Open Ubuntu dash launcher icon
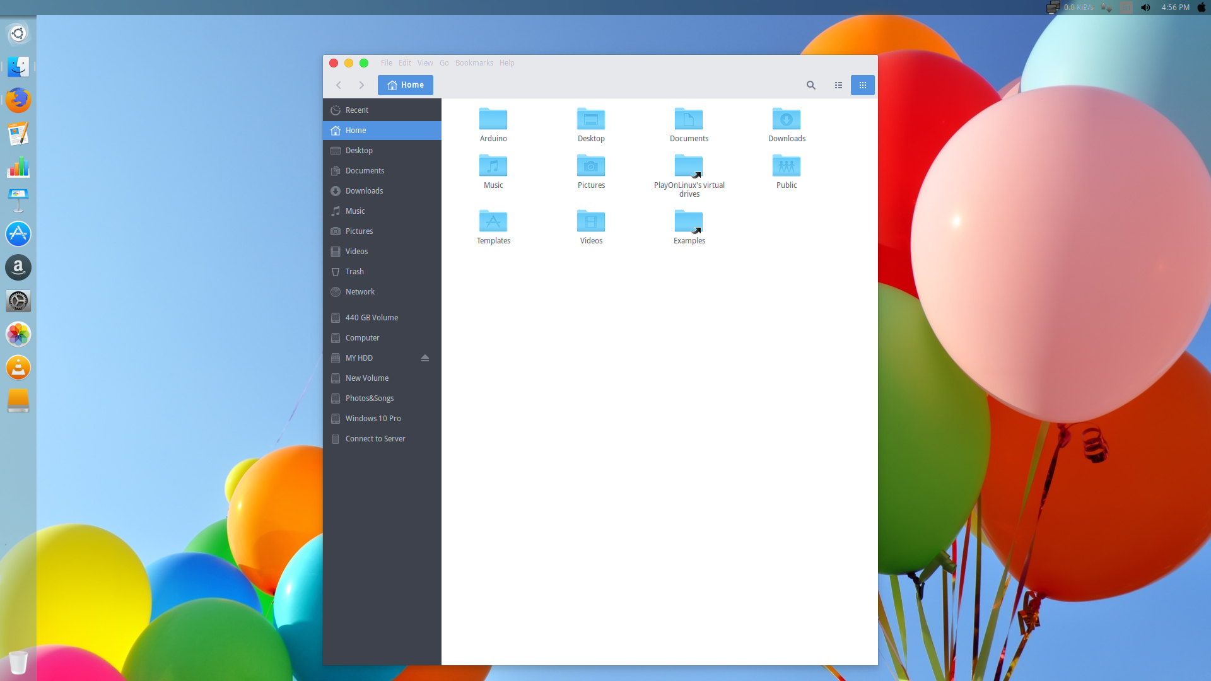The image size is (1211, 681). pos(18,33)
